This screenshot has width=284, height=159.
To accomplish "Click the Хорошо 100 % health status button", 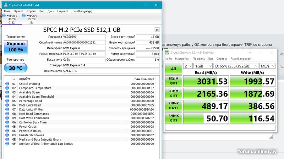I will [16, 47].
